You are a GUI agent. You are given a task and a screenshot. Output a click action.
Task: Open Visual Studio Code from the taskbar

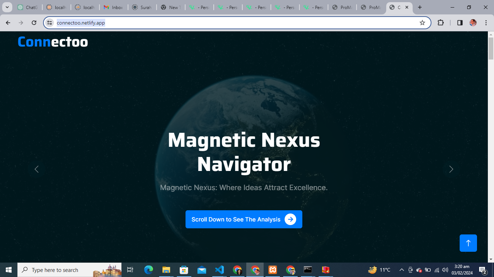[220, 270]
